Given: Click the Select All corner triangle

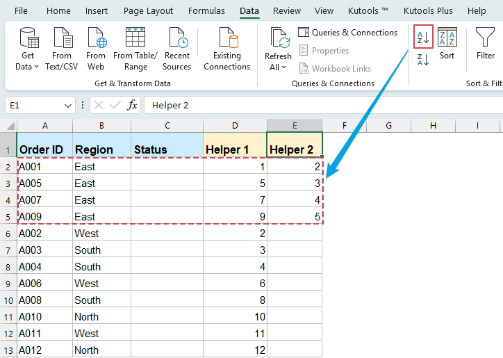Looking at the screenshot, I should [x=10, y=126].
